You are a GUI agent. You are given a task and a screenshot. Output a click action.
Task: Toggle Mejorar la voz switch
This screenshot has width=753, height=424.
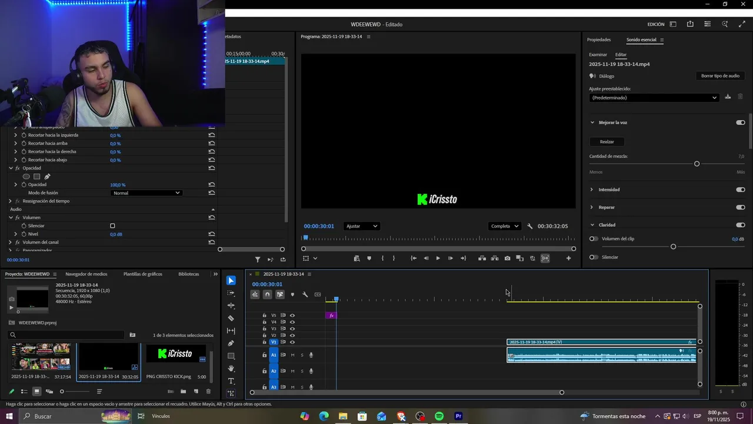[741, 122]
